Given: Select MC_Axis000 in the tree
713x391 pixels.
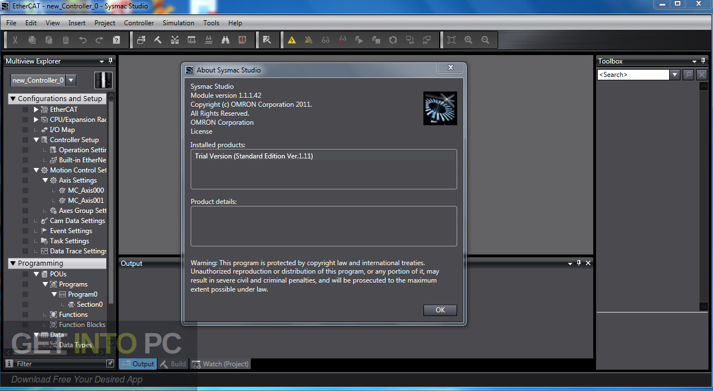Looking at the screenshot, I should [86, 190].
